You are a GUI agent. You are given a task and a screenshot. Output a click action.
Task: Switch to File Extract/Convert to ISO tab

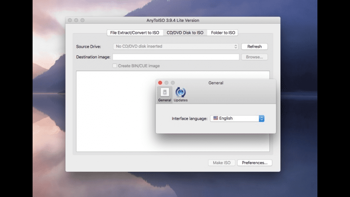tap(135, 33)
